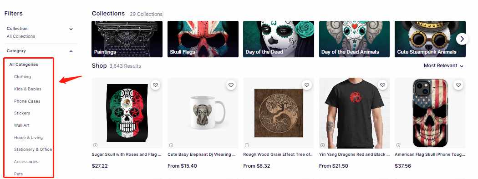Screen dimensions: 478x179
Task: Favorite the Rough Wood Grain Tree product
Action: (307, 85)
